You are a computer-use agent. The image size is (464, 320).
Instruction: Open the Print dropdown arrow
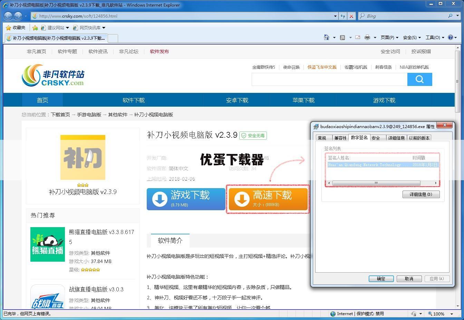coord(375,37)
